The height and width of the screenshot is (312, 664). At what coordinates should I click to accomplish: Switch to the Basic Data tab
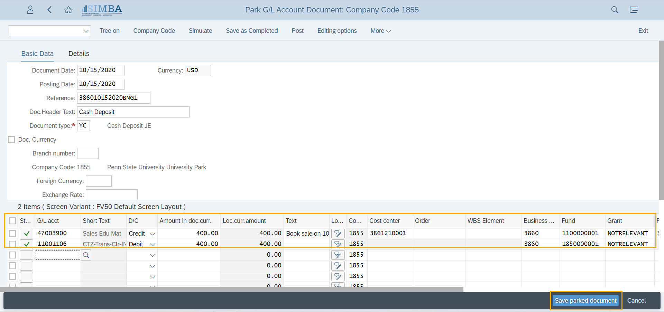coord(37,54)
